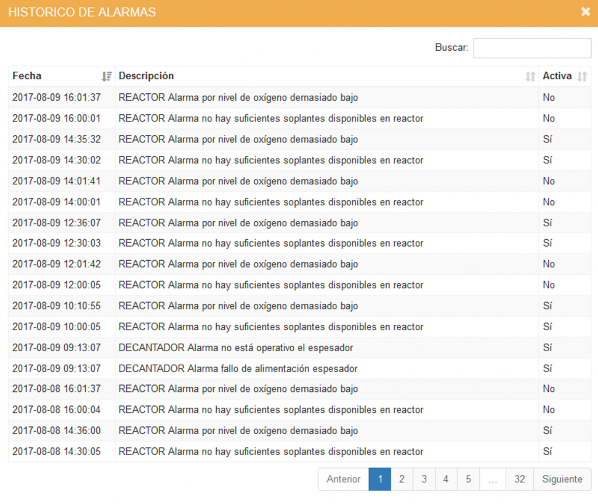
Task: Go to page 2 of alarms
Action: [x=402, y=479]
